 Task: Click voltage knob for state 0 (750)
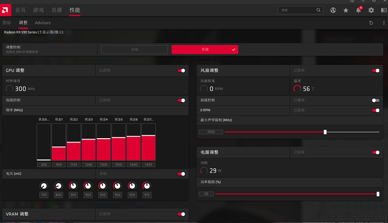pos(44,186)
